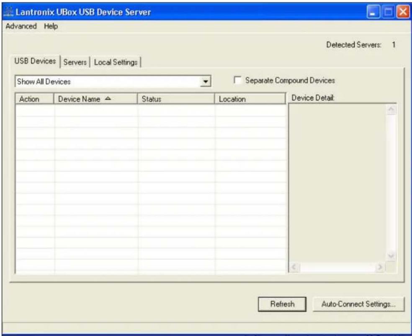Open Auto-Connect Settings dialog
The width and height of the screenshot is (412, 336).
358,304
